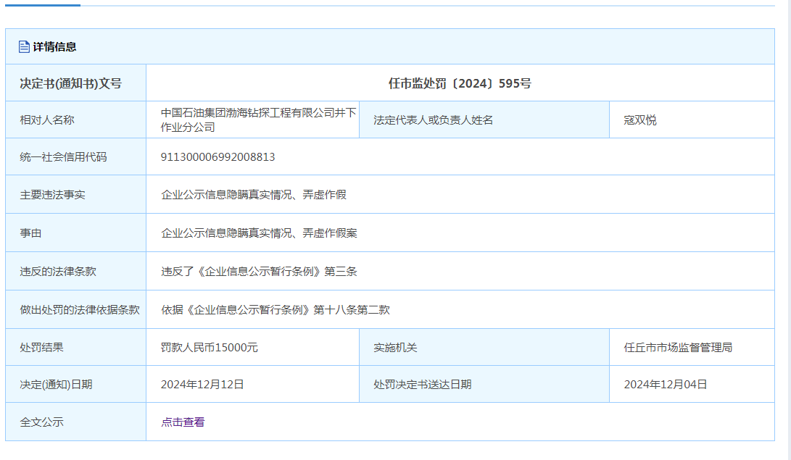Click the 事由 label
The image size is (791, 460).
[x=30, y=233]
